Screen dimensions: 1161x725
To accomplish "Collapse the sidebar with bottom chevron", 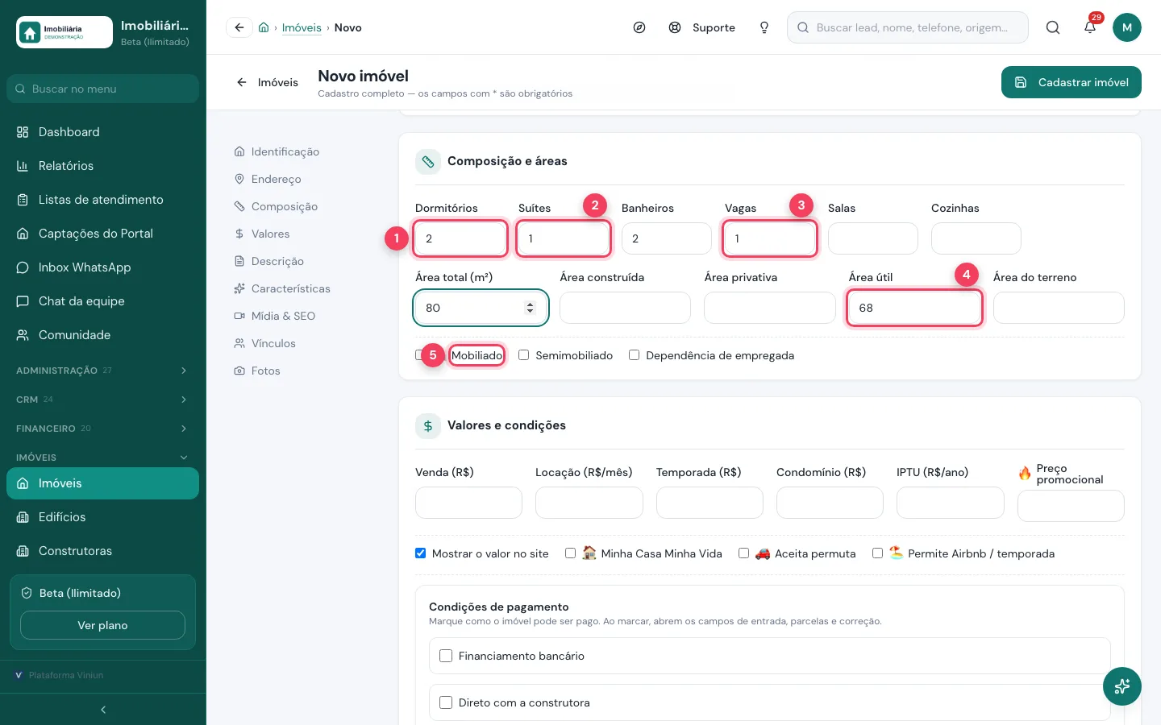I will pos(103,710).
